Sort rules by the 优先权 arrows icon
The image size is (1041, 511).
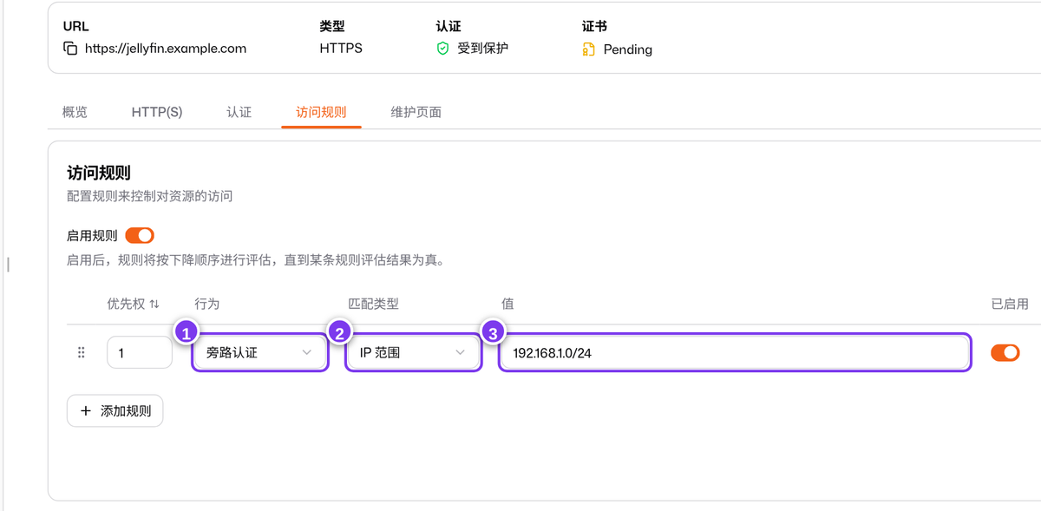click(x=154, y=304)
